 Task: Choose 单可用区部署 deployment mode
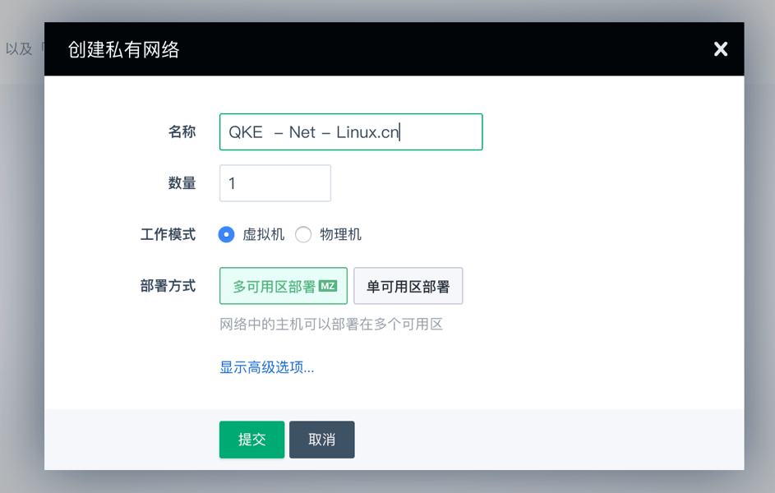[408, 286]
